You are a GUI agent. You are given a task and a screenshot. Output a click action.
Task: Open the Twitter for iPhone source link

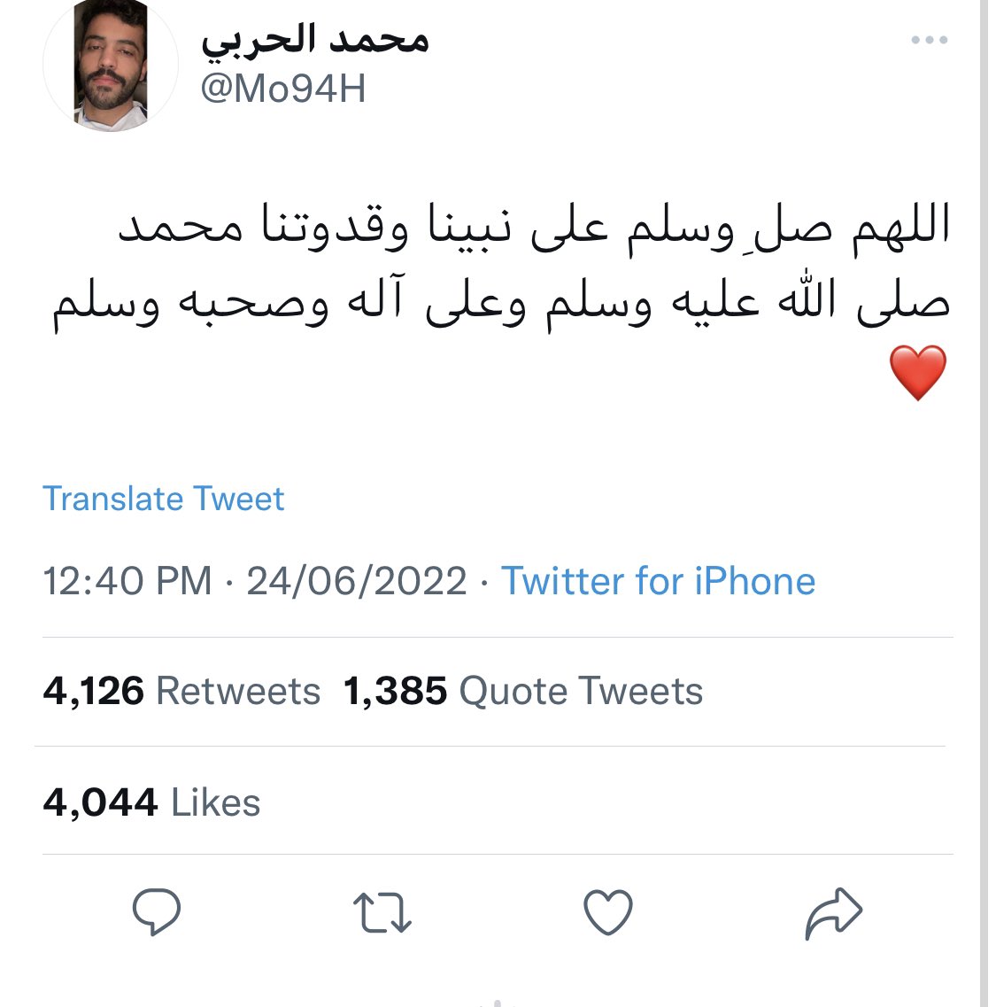[658, 581]
